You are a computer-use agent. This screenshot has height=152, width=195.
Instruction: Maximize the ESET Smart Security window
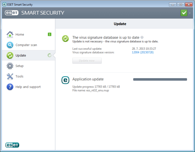point(181,5)
